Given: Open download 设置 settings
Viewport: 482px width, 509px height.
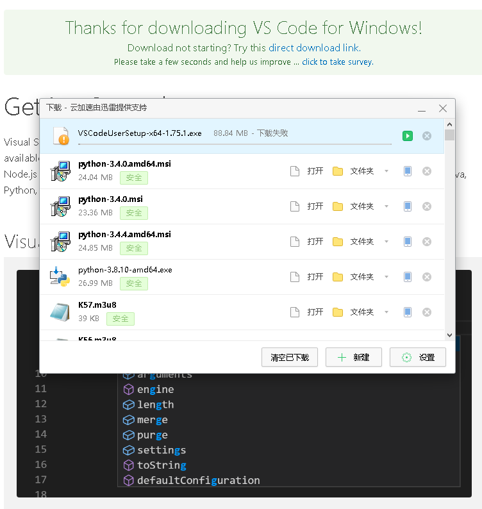Looking at the screenshot, I should click(x=418, y=357).
